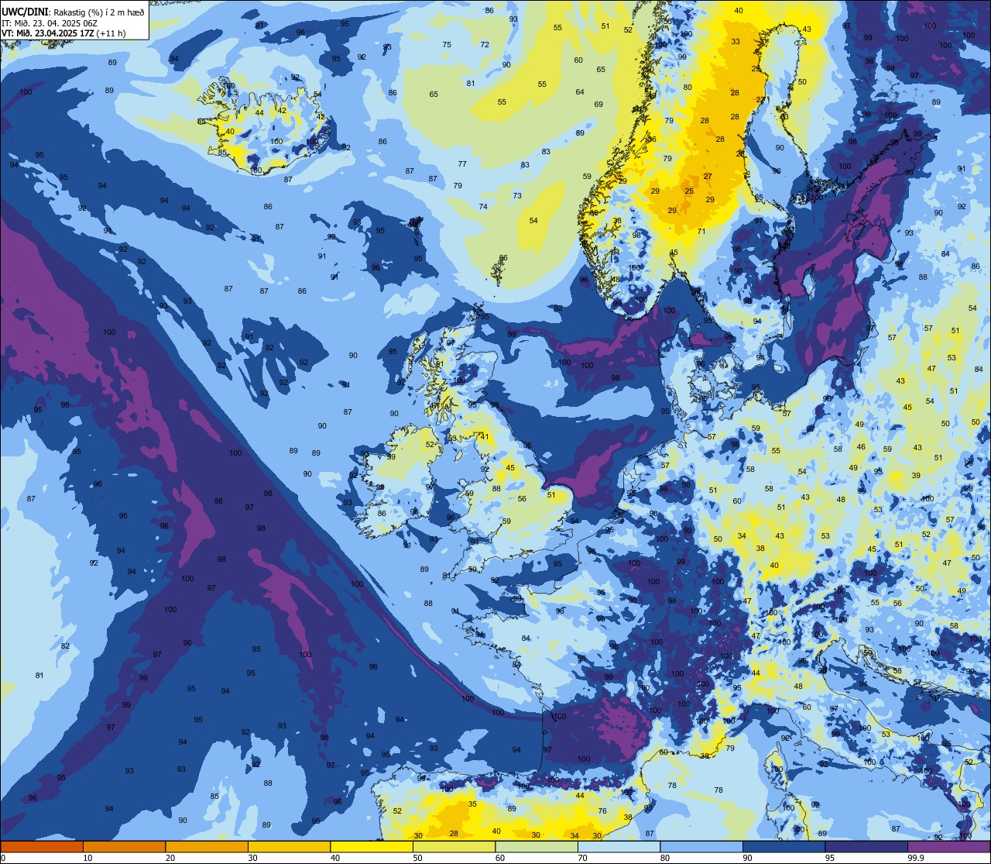The width and height of the screenshot is (991, 864).
Task: Select the value '82' in the southwestern Atlantic
Action: [x=65, y=646]
